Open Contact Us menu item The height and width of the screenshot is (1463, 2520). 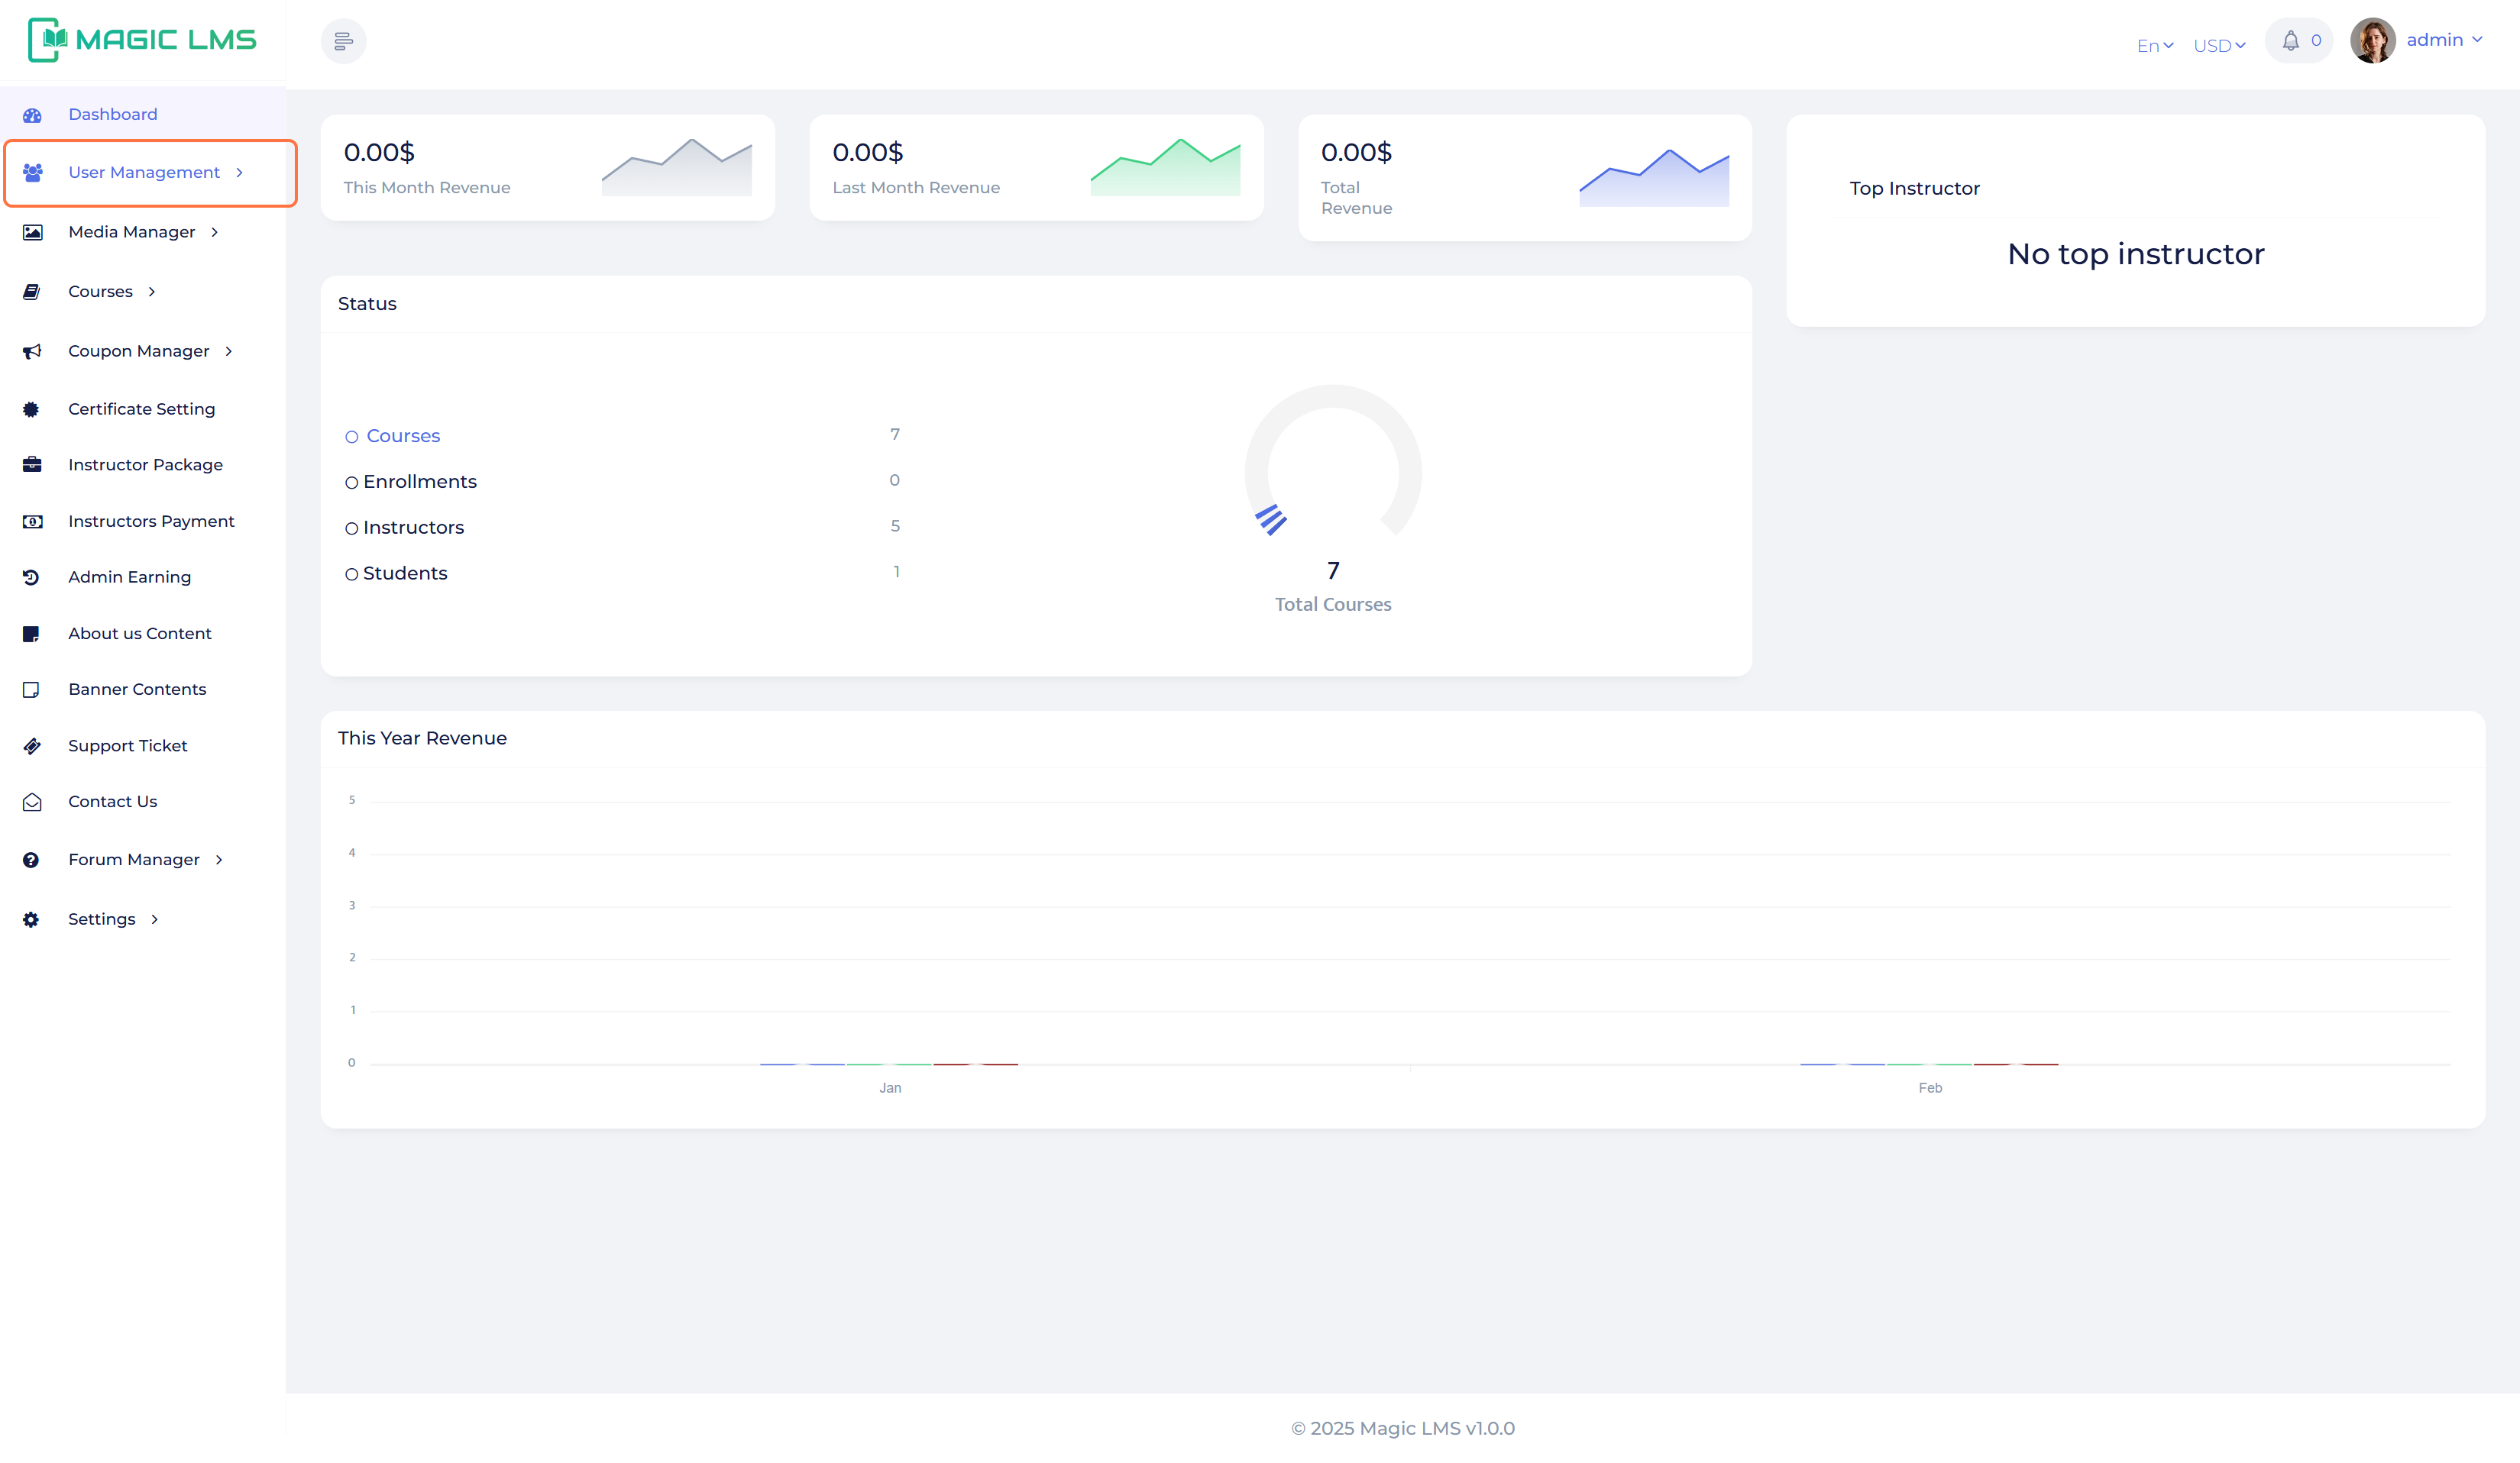coord(113,802)
